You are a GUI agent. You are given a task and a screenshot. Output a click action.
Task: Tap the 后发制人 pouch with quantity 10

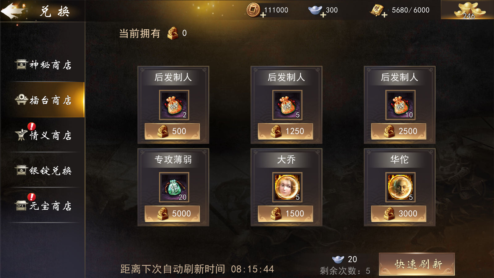[x=400, y=105]
